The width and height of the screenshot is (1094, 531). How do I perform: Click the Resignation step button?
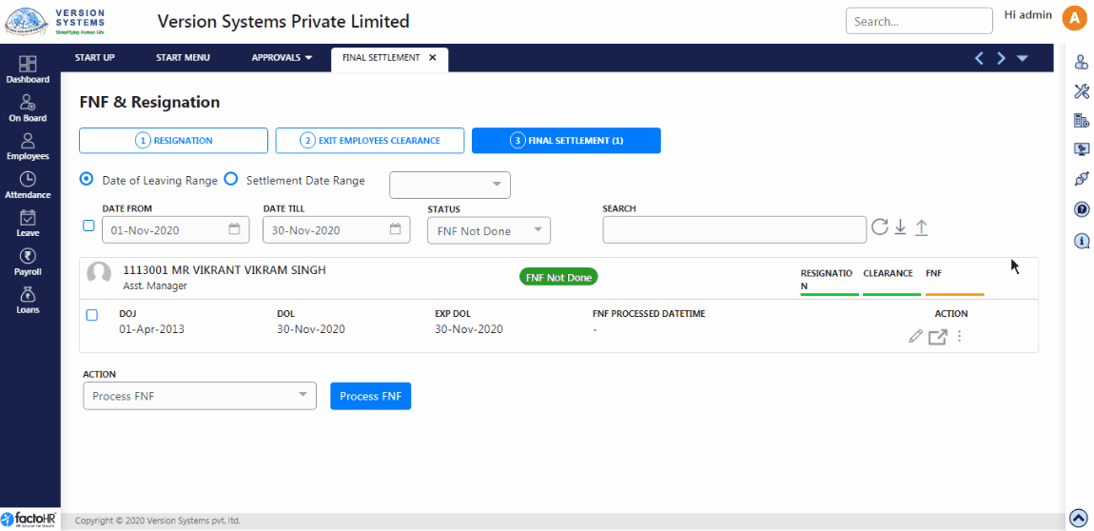[x=173, y=141]
